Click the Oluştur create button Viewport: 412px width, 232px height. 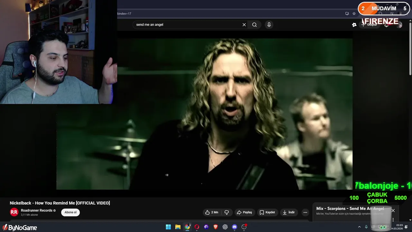point(369,24)
